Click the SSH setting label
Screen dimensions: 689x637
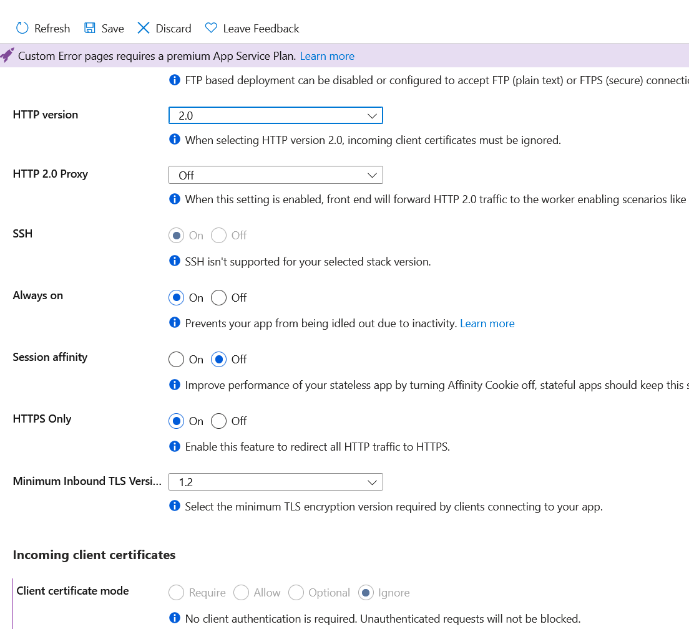click(22, 233)
